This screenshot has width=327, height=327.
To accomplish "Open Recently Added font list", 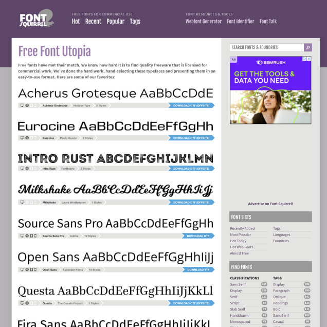I will click(242, 228).
